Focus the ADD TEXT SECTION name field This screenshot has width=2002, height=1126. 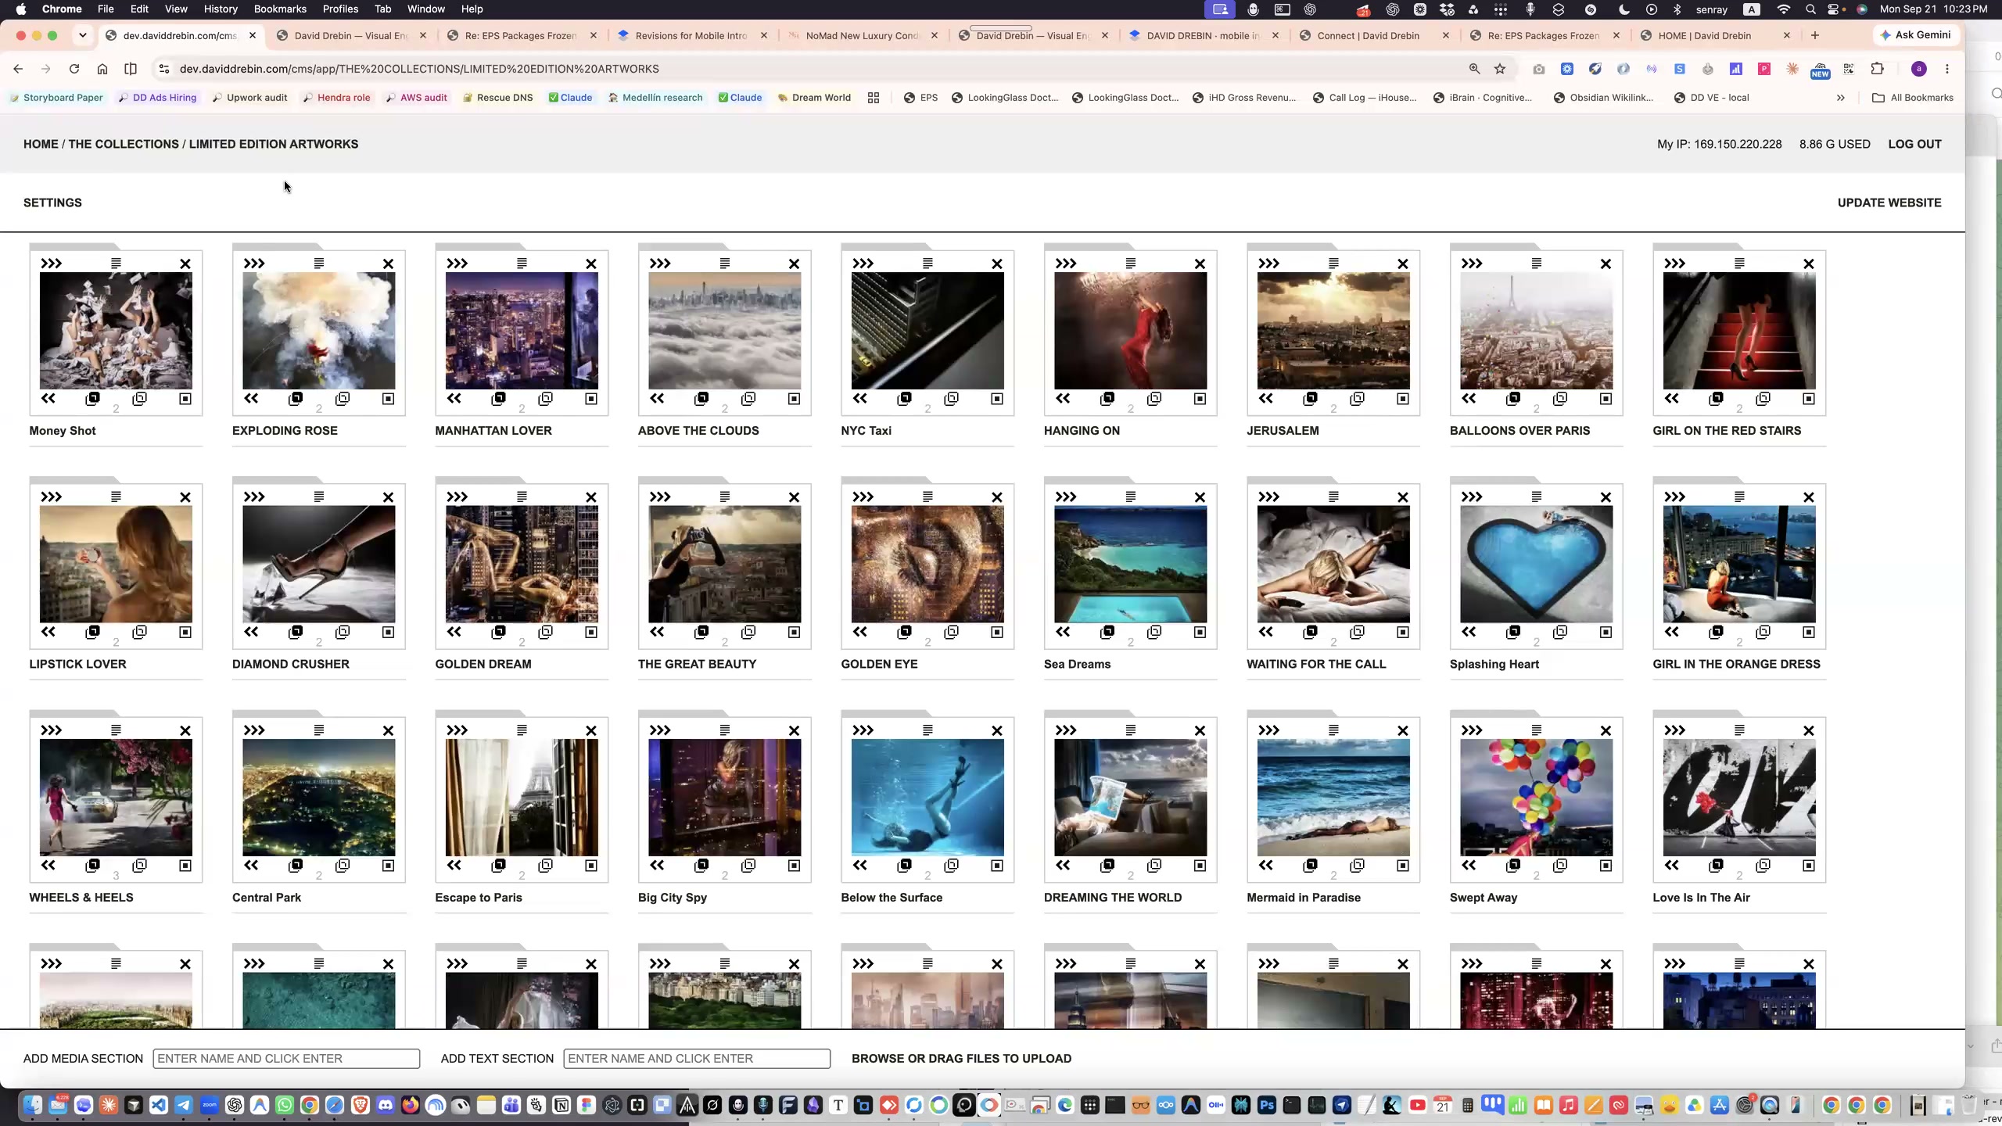[x=697, y=1058]
